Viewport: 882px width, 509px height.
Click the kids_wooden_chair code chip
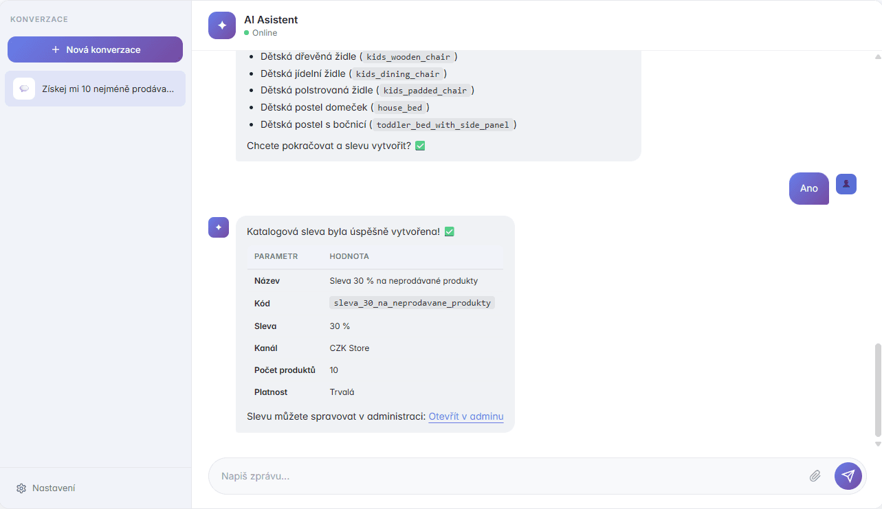408,57
